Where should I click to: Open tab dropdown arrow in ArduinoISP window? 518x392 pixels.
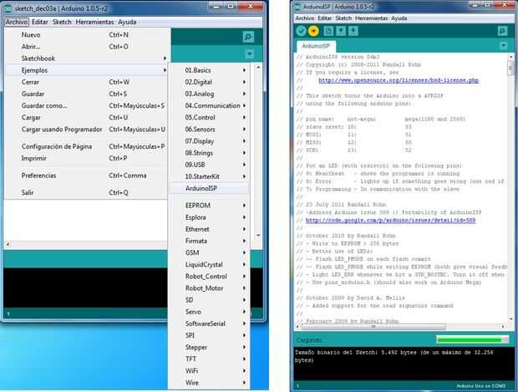pyautogui.click(x=503, y=45)
